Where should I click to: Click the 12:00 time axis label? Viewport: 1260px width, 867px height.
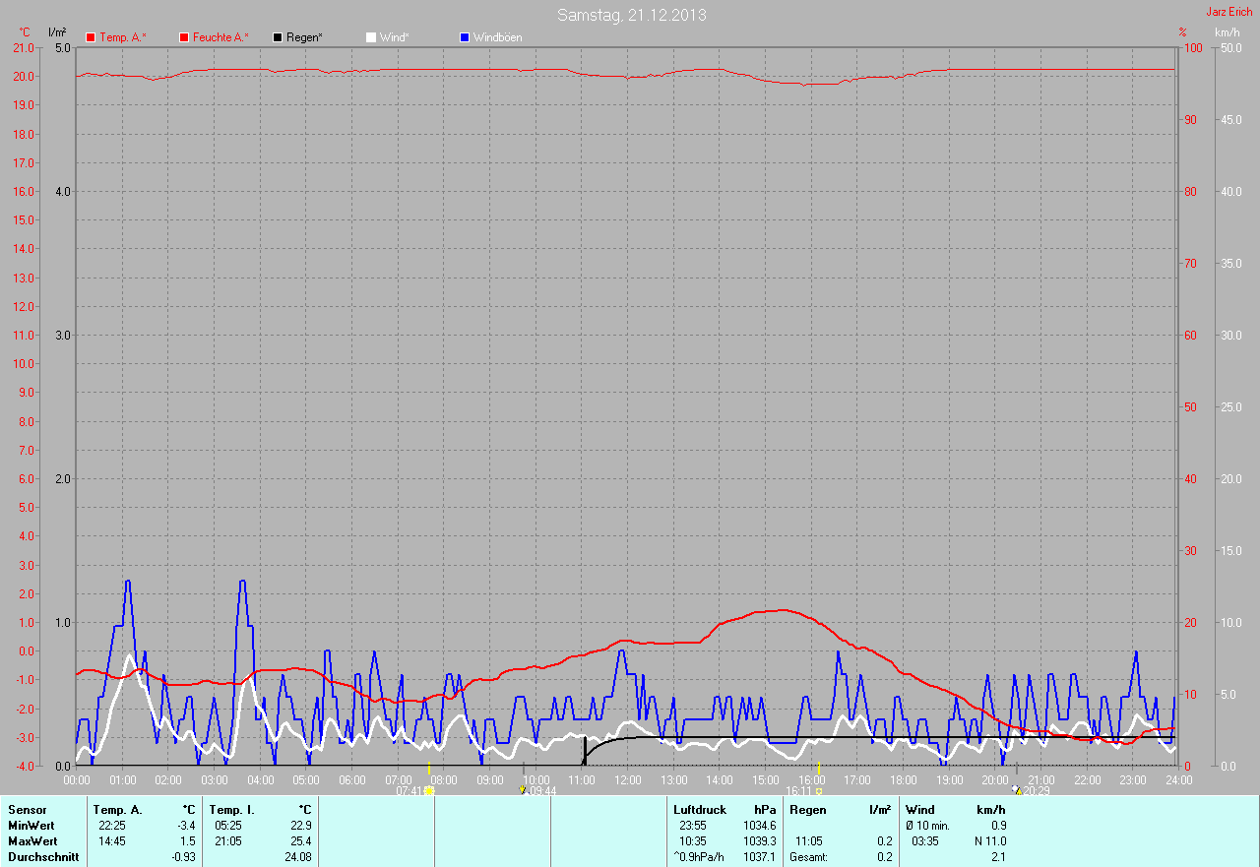[x=627, y=780]
